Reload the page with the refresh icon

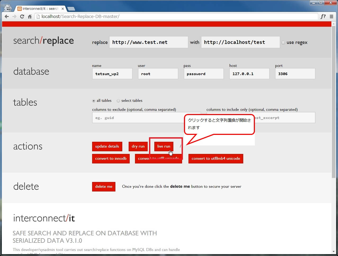pyautogui.click(x=22, y=16)
